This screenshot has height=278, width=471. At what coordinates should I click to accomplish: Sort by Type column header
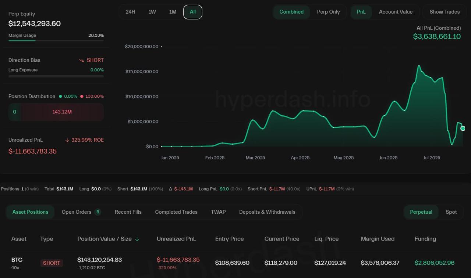pyautogui.click(x=47, y=239)
